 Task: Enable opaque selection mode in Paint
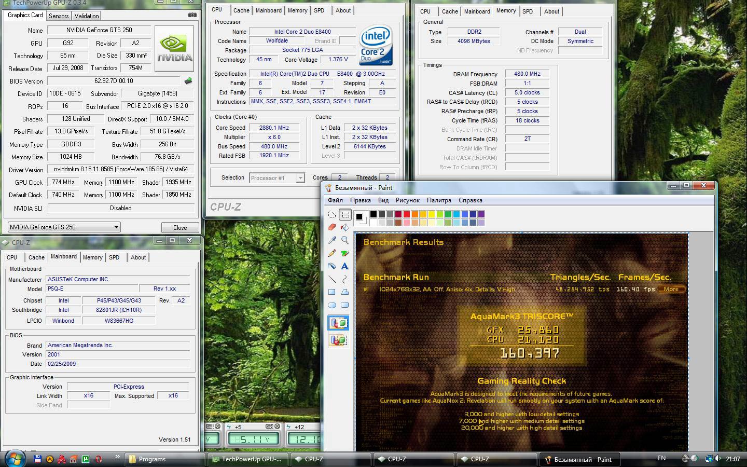click(x=338, y=323)
